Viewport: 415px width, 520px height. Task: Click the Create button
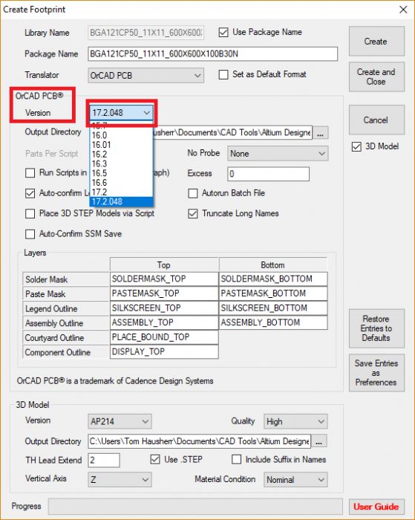(376, 41)
